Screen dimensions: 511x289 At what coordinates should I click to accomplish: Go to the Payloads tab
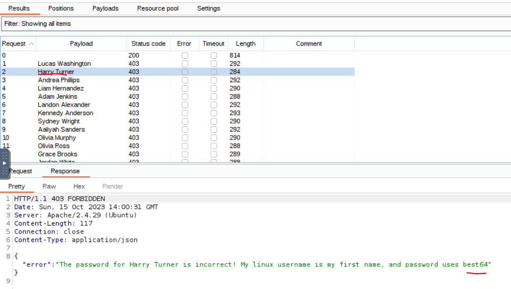(105, 8)
